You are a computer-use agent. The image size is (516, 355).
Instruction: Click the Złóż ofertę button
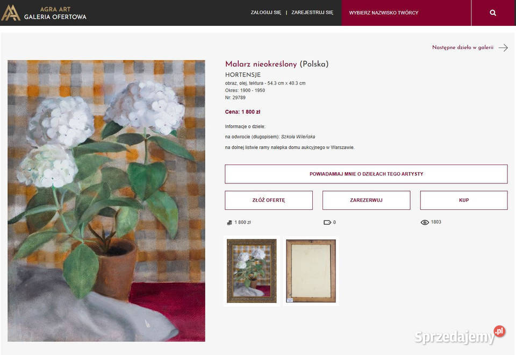tap(269, 200)
